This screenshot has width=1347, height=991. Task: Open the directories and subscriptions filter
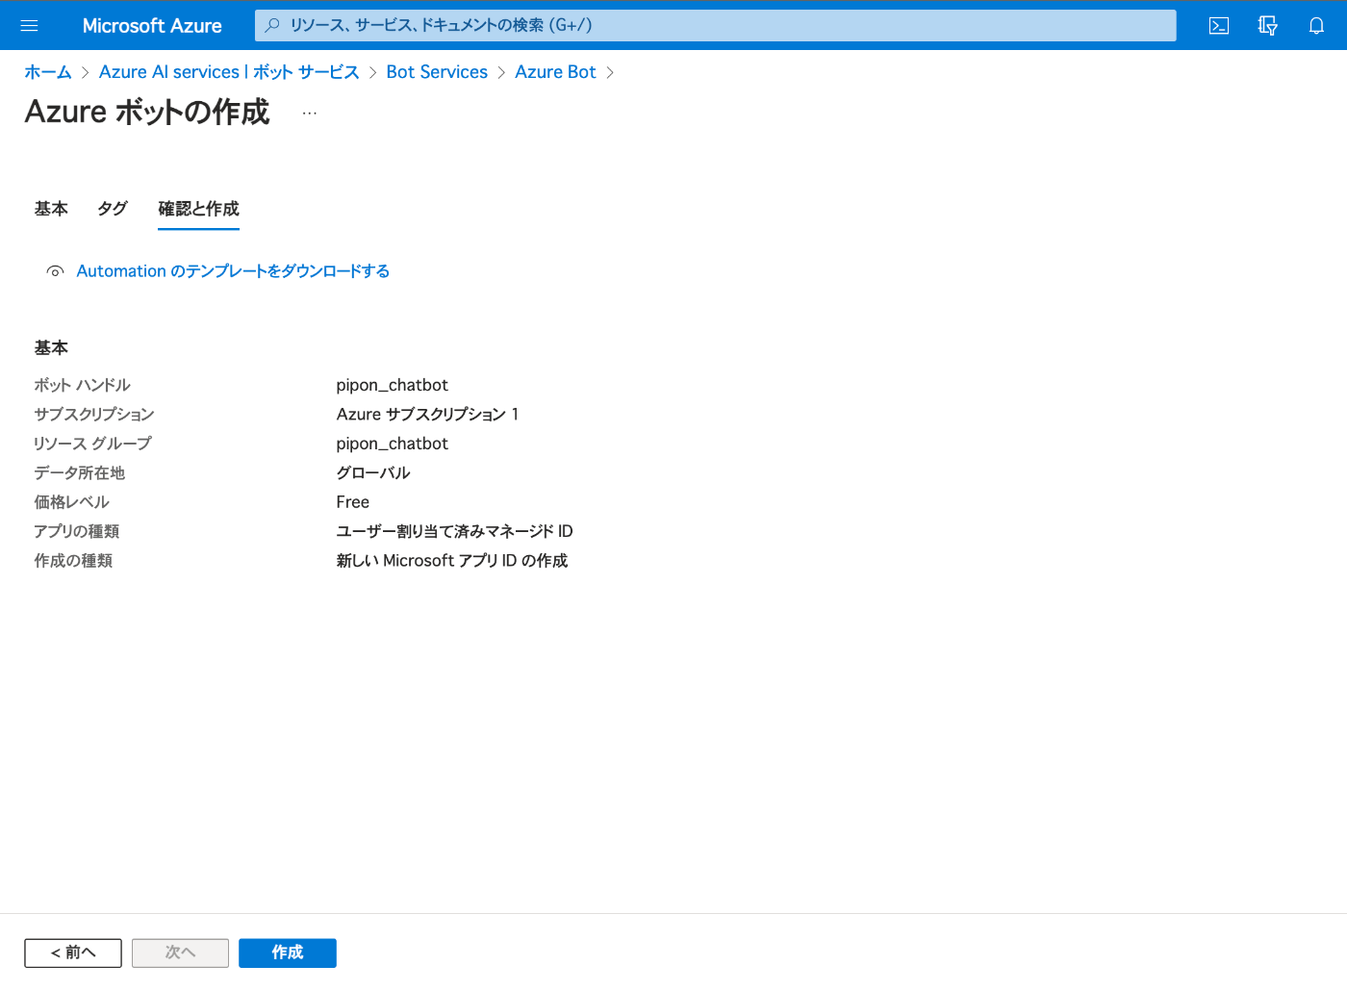point(1268,26)
